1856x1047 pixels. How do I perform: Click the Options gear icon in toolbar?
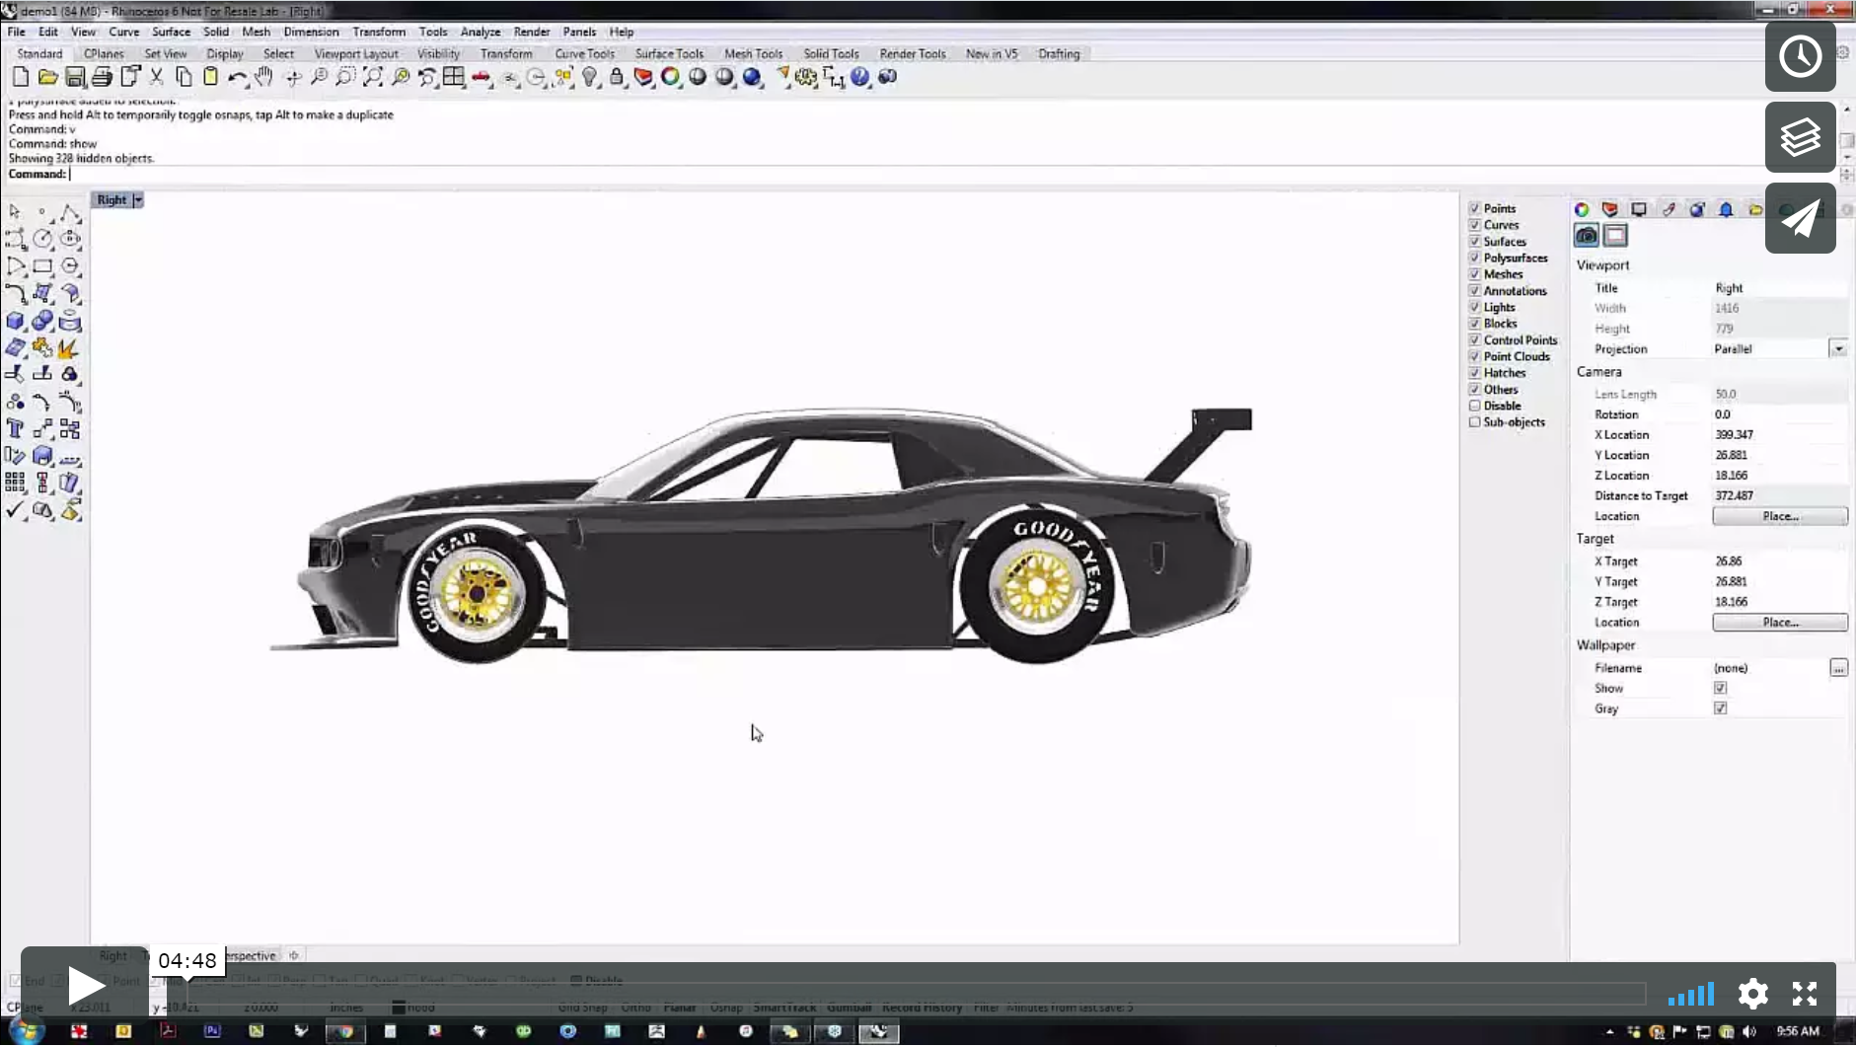coord(806,77)
